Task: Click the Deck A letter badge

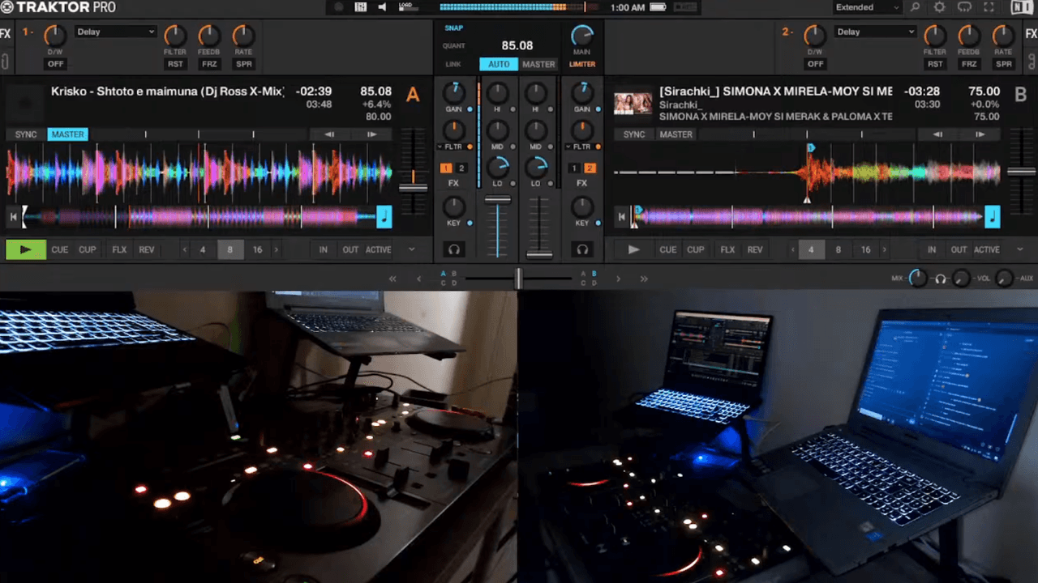Action: coord(413,95)
